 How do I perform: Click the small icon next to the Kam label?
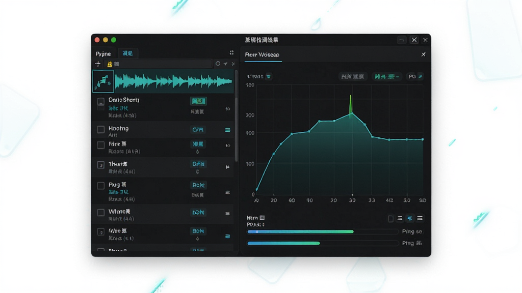(262, 218)
